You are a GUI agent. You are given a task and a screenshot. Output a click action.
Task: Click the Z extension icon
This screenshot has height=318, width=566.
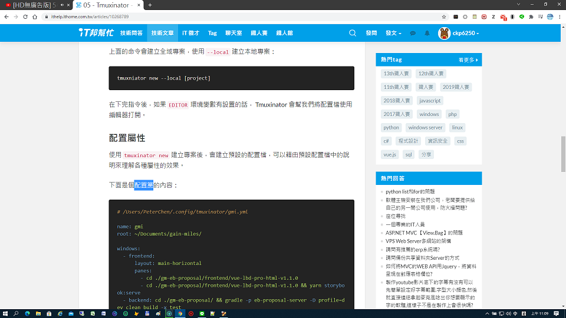(493, 16)
